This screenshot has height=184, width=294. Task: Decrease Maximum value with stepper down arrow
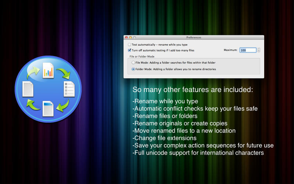[259, 51]
